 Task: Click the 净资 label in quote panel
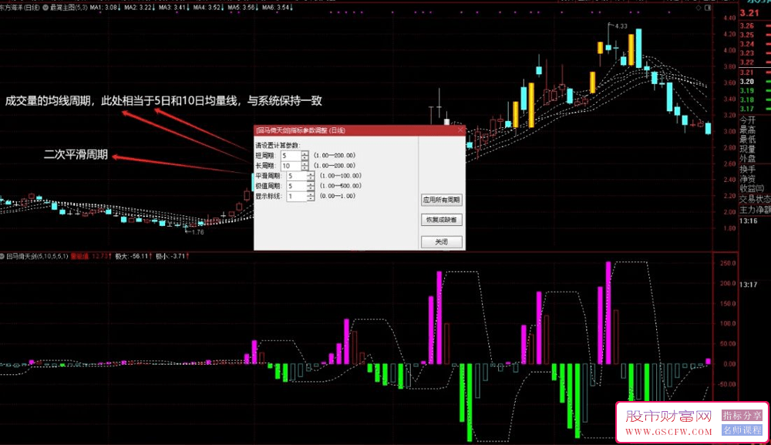pos(747,180)
